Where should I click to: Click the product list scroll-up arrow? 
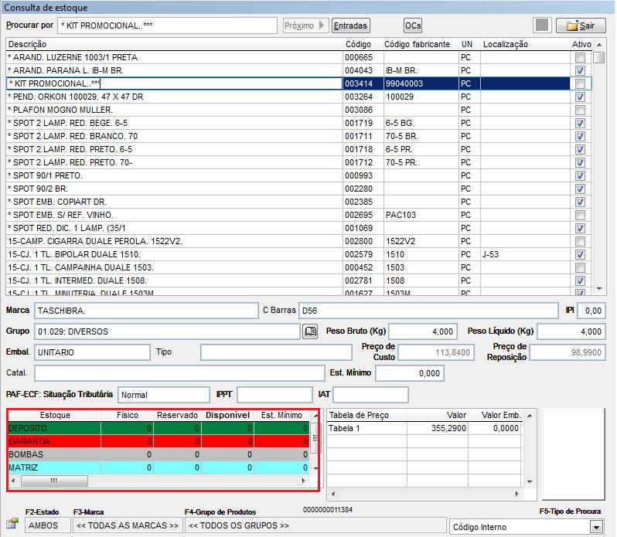[599, 45]
